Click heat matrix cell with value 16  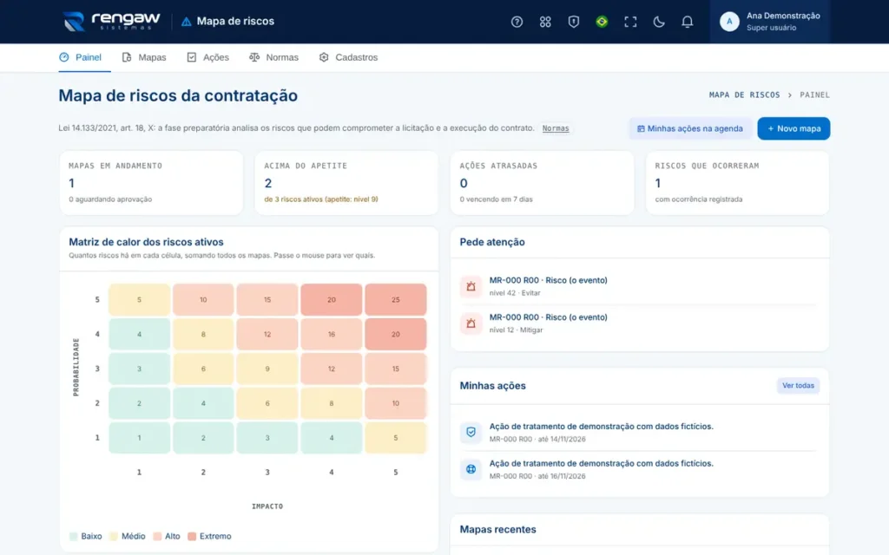[x=332, y=334]
